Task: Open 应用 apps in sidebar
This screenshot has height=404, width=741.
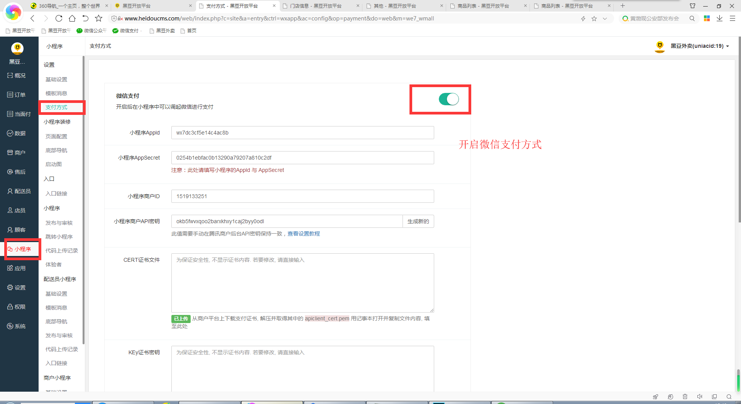Action: tap(16, 268)
